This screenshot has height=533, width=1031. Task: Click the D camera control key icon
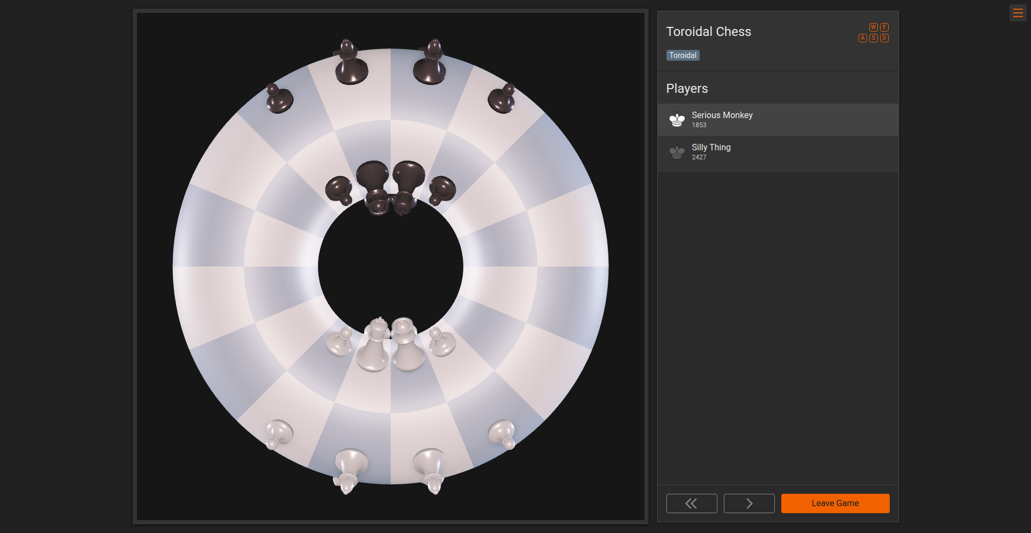coord(884,38)
